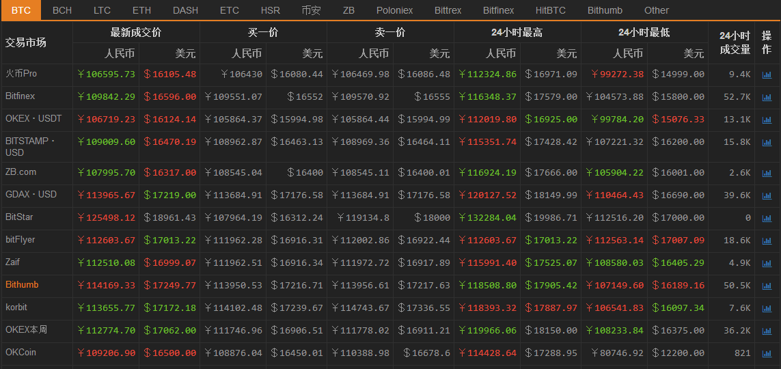Click the GDAX·USD market name
Viewport: 781px width, 369px height.
31,194
